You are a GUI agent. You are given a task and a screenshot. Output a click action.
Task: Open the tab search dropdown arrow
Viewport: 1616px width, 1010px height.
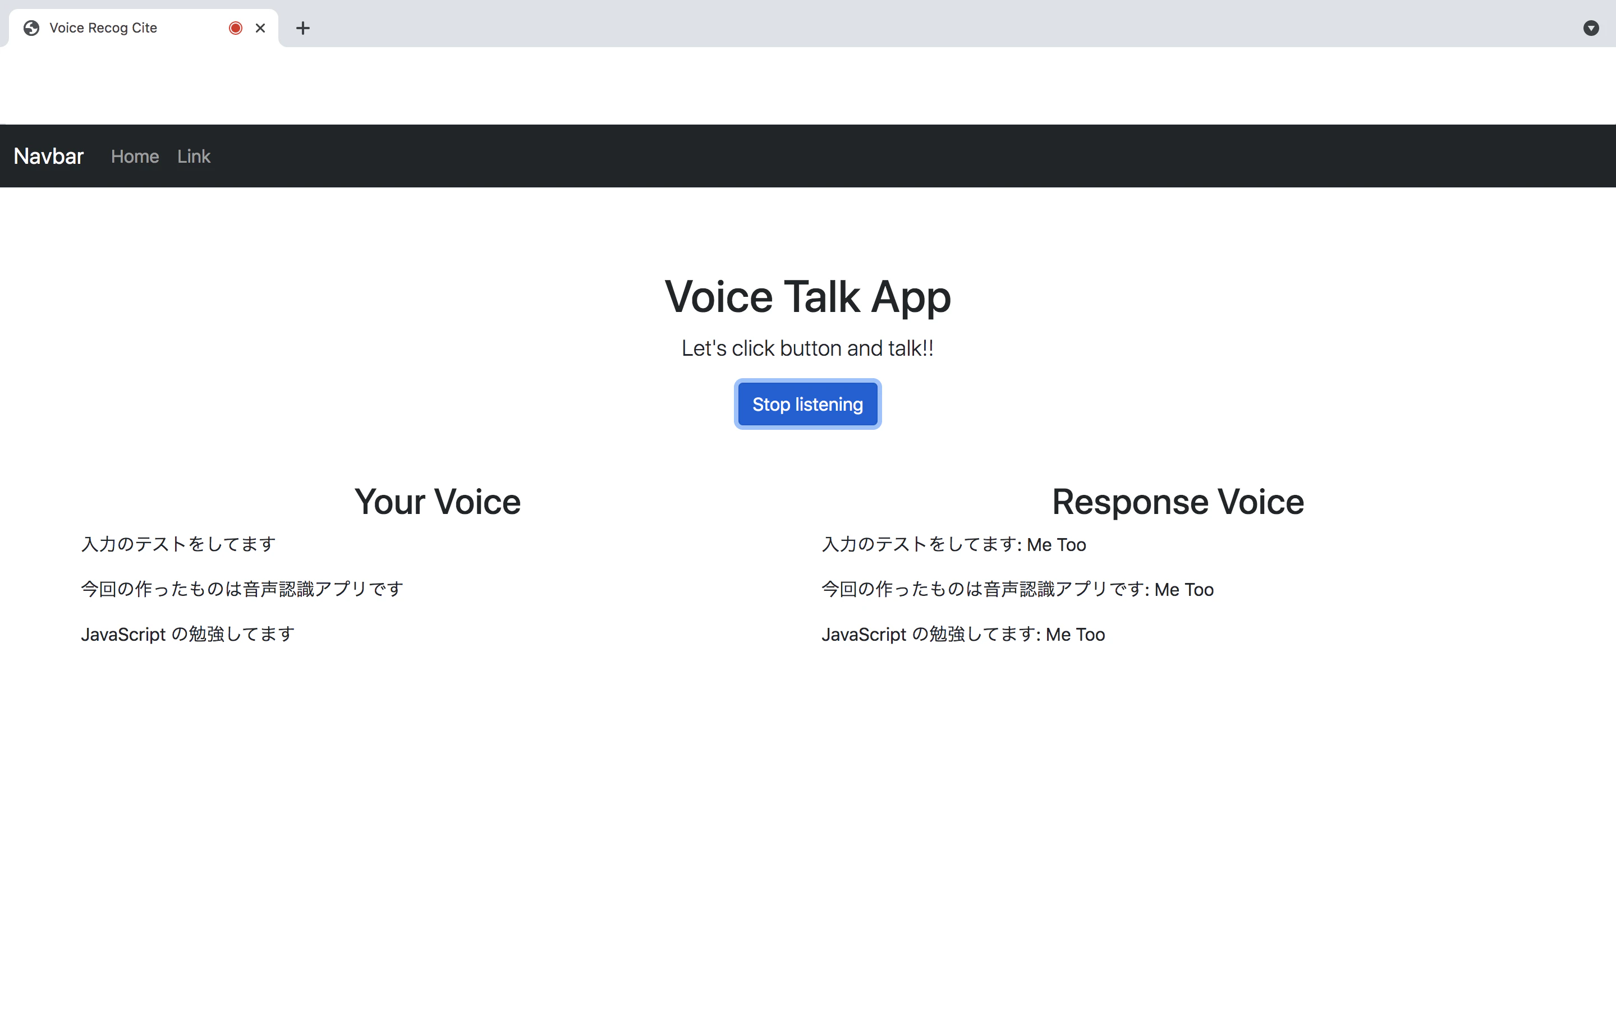[x=1591, y=28]
